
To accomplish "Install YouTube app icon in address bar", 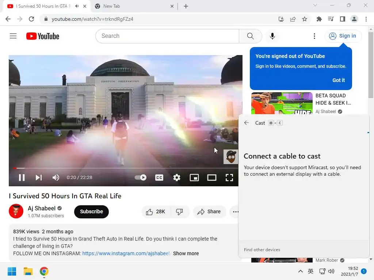I will pyautogui.click(x=281, y=19).
